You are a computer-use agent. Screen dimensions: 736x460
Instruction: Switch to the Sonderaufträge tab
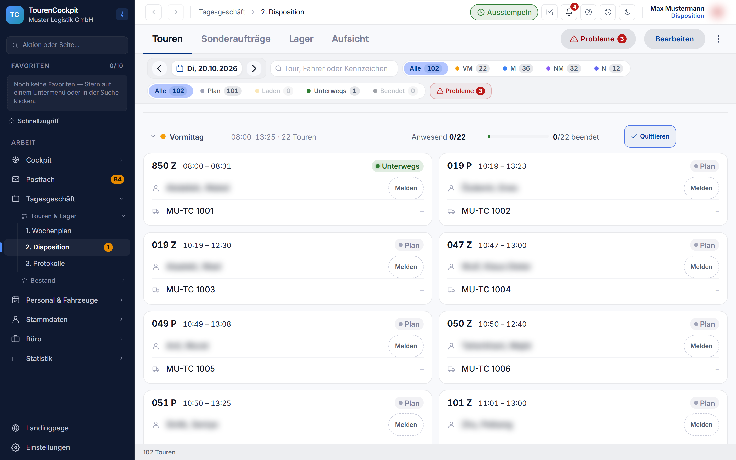coord(236,39)
